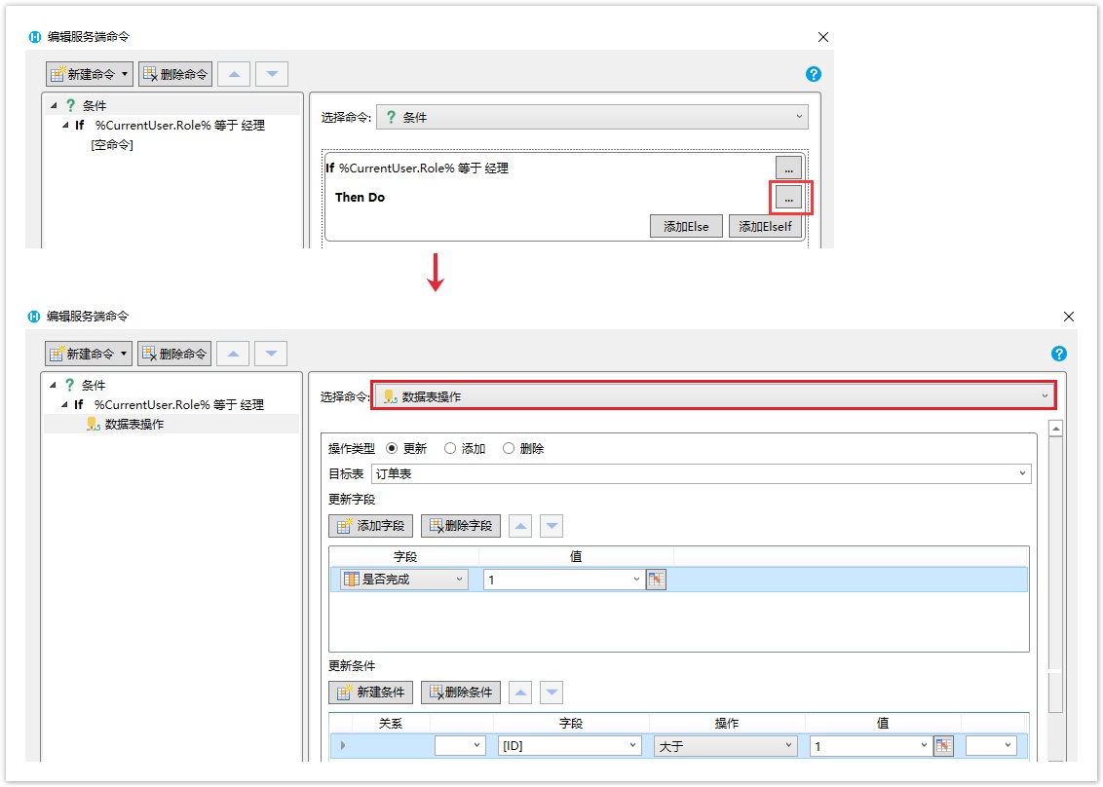Click the 删除条件 toolbar button
1103x787 pixels.
coord(460,693)
